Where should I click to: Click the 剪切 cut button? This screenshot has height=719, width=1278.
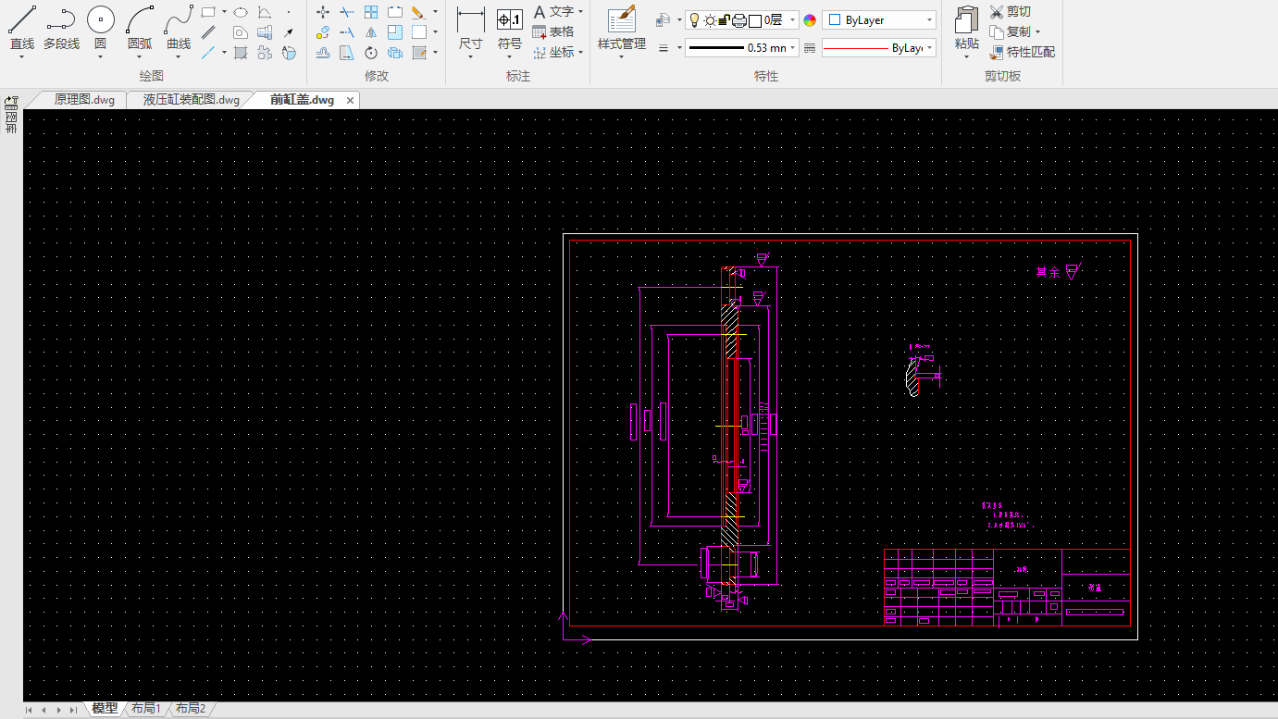(x=1010, y=11)
